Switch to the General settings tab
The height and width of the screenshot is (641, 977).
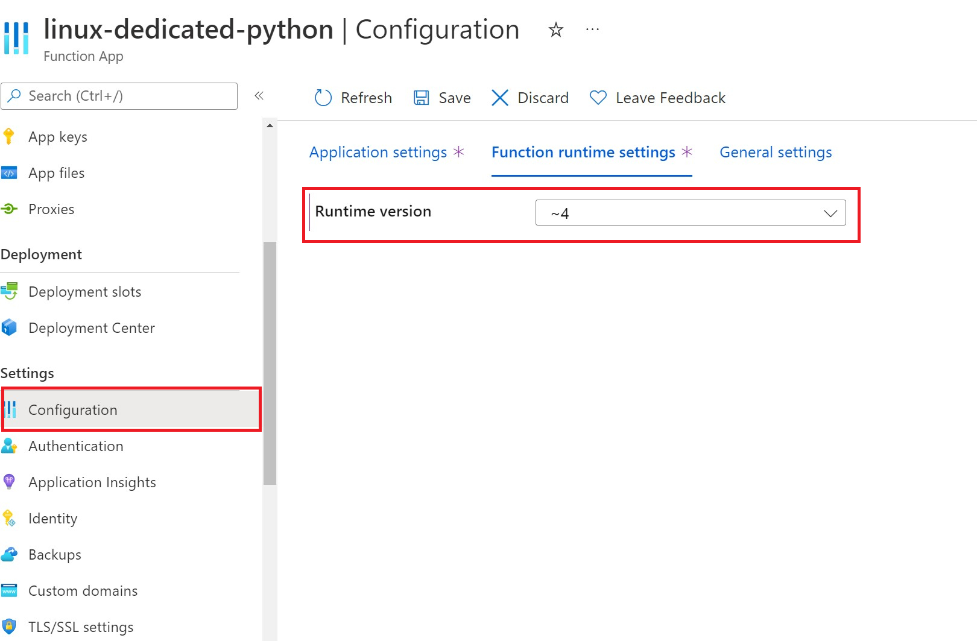click(776, 153)
